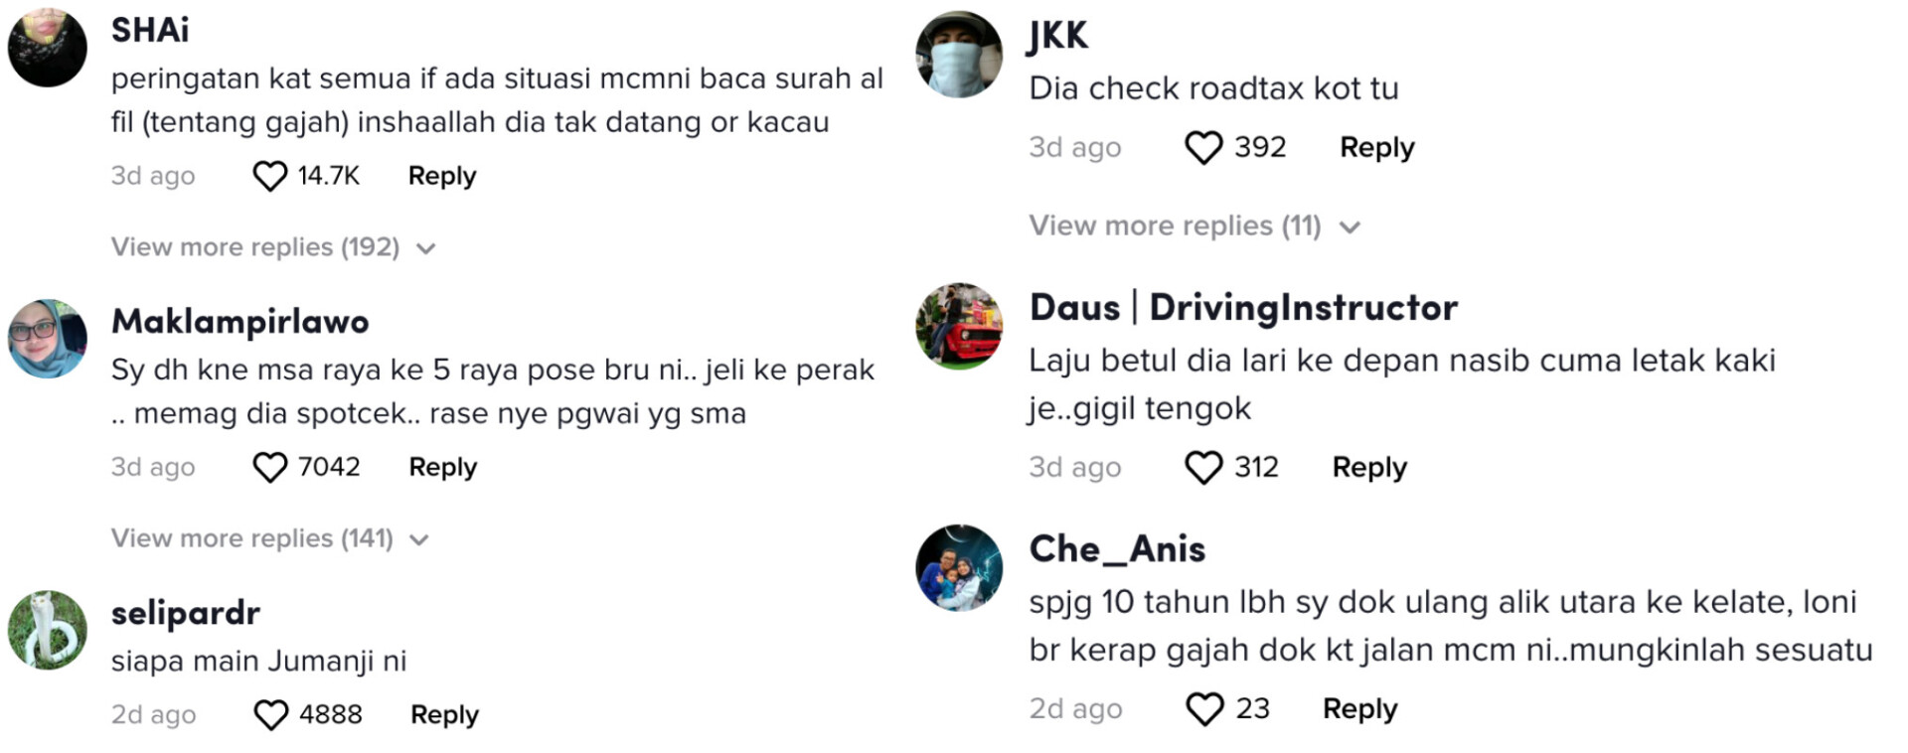Image resolution: width=1908 pixels, height=753 pixels.
Task: Show 141 more replies under Maklampirlawo
Action: coord(270,538)
